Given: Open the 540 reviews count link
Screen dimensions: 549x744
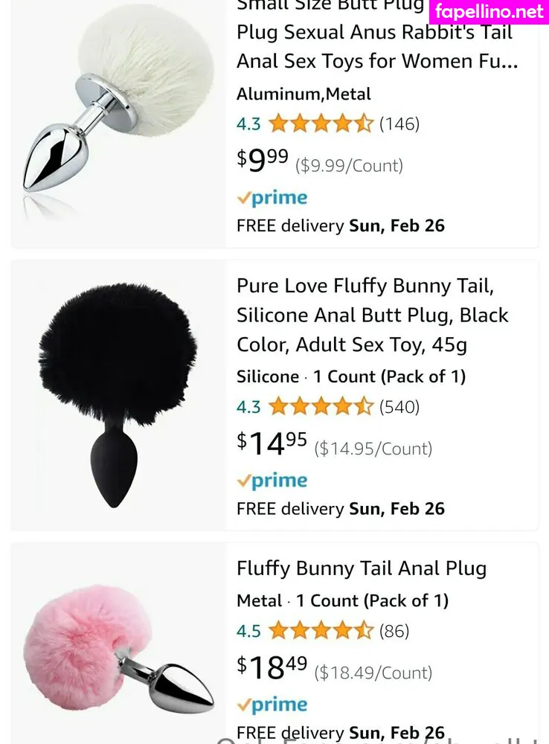Looking at the screenshot, I should tap(399, 406).
